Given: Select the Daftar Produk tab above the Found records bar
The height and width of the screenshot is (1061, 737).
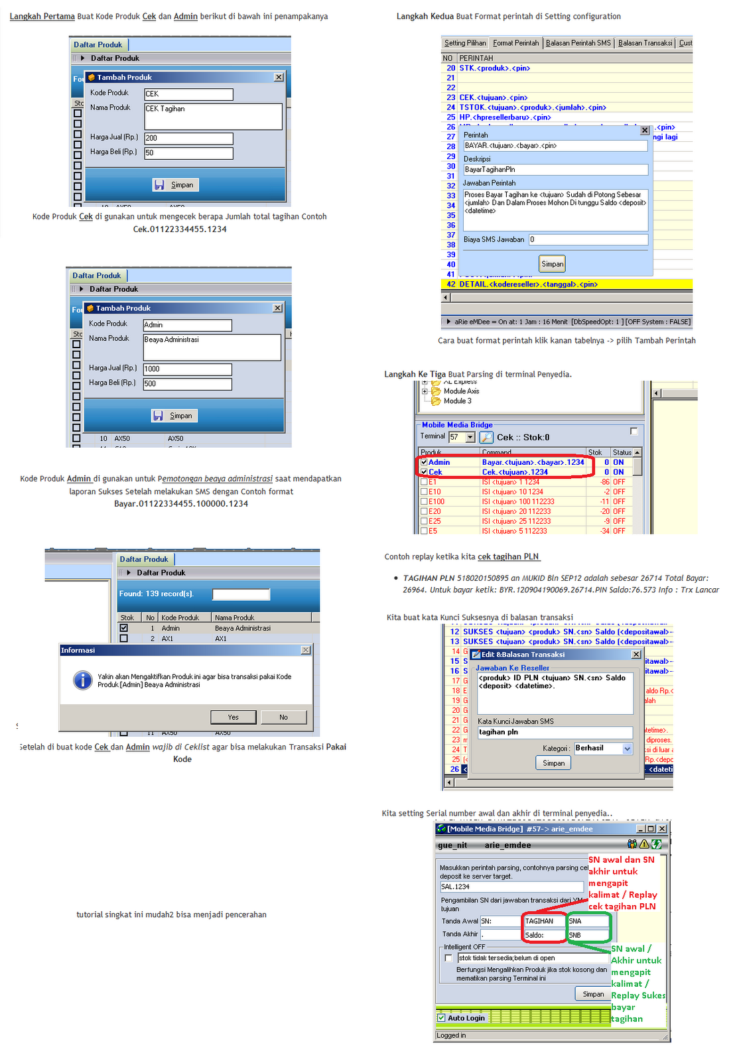Looking at the screenshot, I should coord(145,560).
